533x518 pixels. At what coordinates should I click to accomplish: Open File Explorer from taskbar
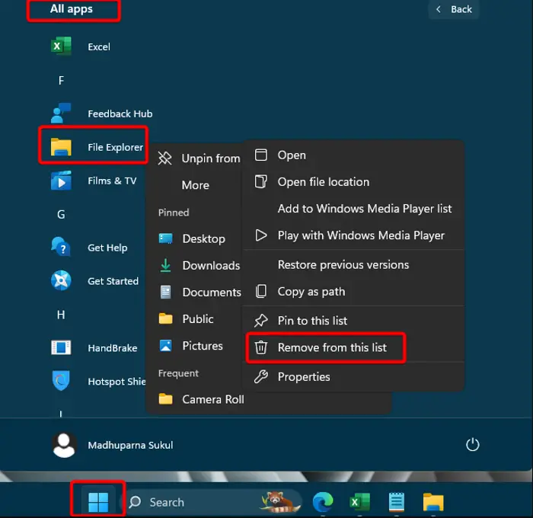pyautogui.click(x=433, y=502)
